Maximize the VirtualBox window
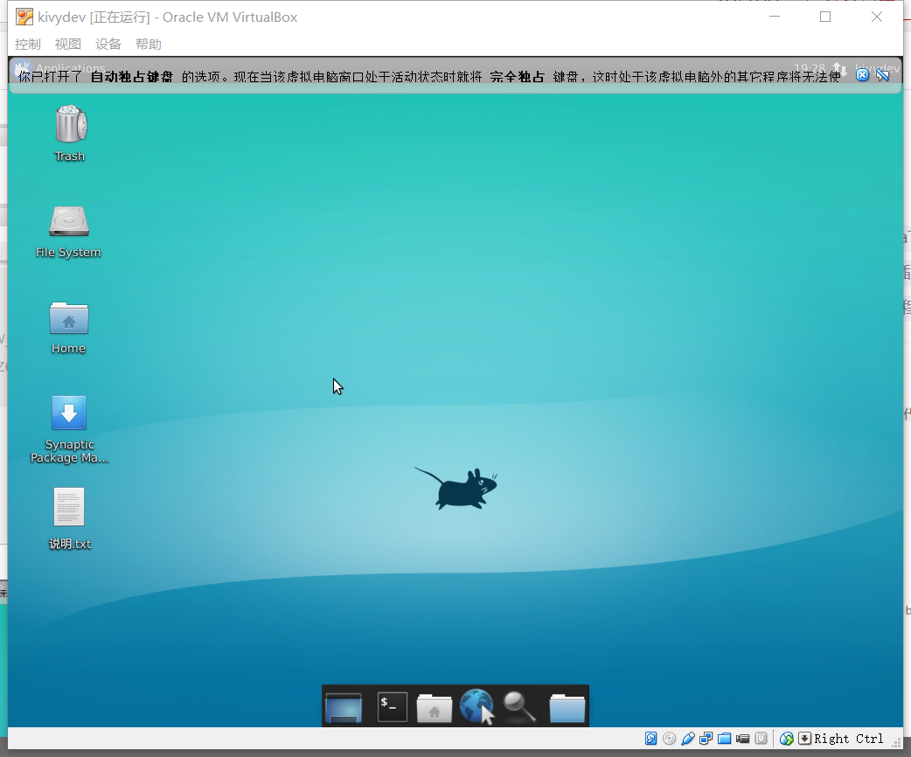911x757 pixels. [825, 17]
